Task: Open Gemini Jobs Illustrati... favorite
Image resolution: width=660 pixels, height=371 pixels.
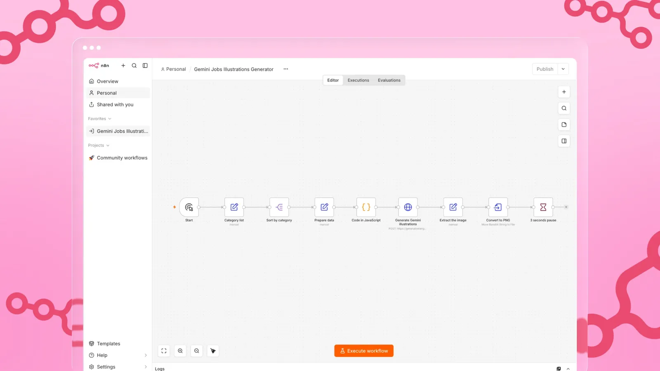Action: coord(118,131)
